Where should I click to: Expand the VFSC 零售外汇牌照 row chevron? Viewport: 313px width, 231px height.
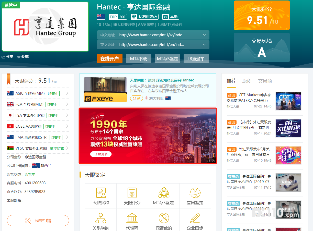[x=67, y=148]
